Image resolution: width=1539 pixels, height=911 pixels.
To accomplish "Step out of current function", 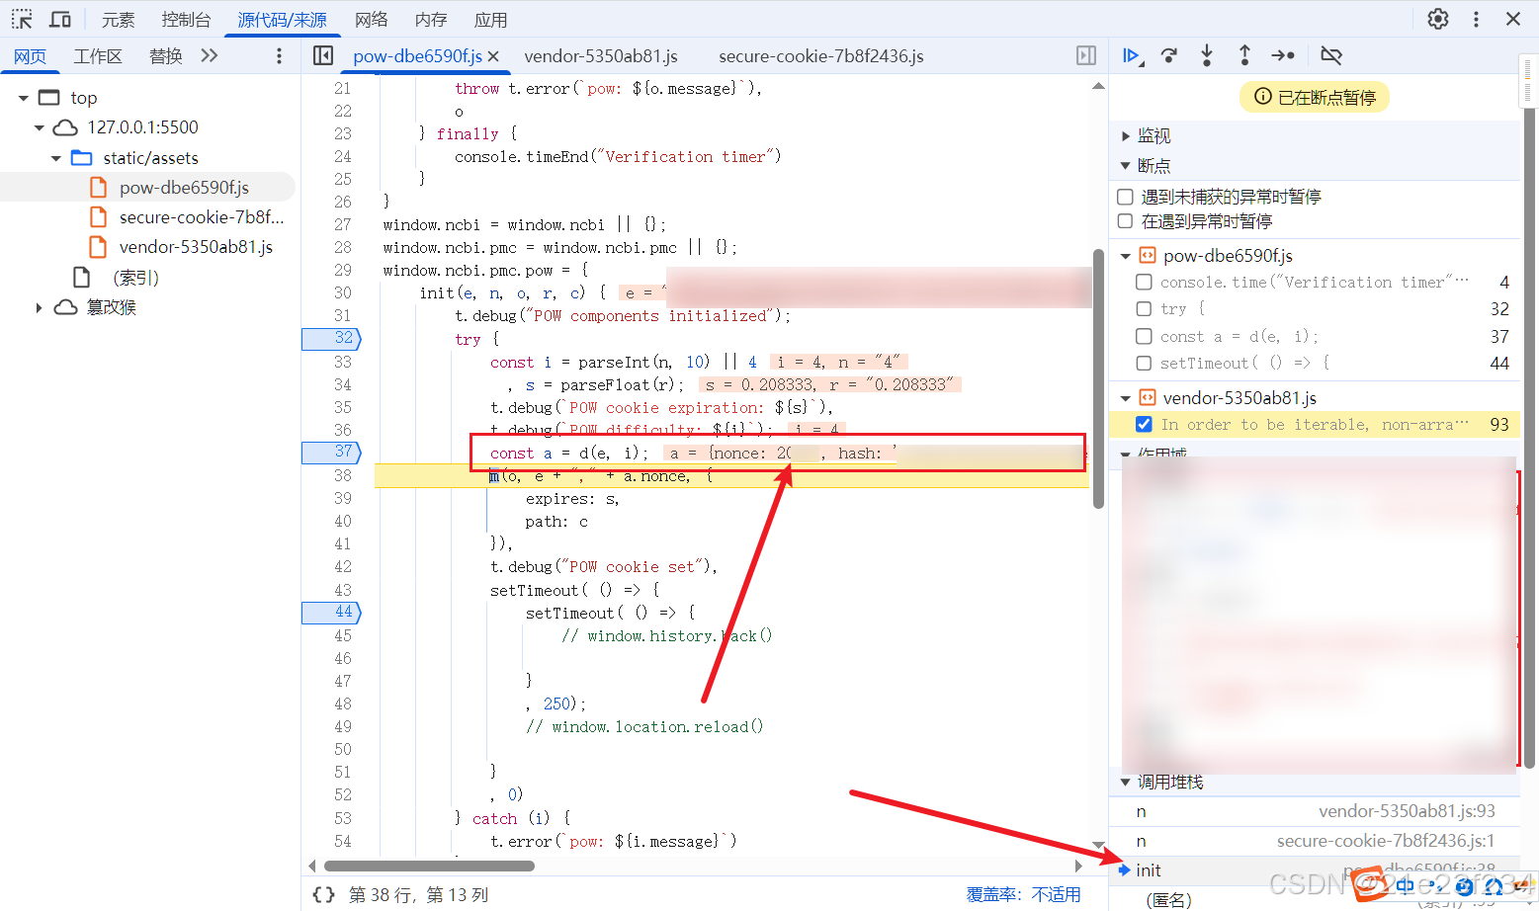I will click(x=1244, y=55).
